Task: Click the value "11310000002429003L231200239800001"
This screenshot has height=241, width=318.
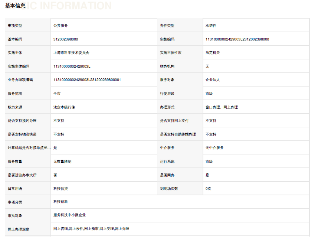Action: (x=87, y=80)
